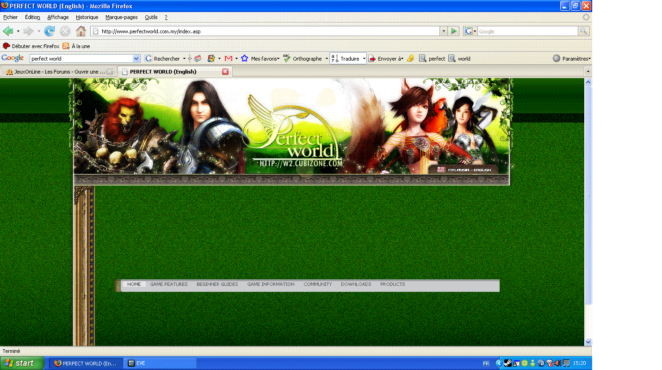
Task: Click the search magnifier in Firefox search box
Action: (x=584, y=31)
